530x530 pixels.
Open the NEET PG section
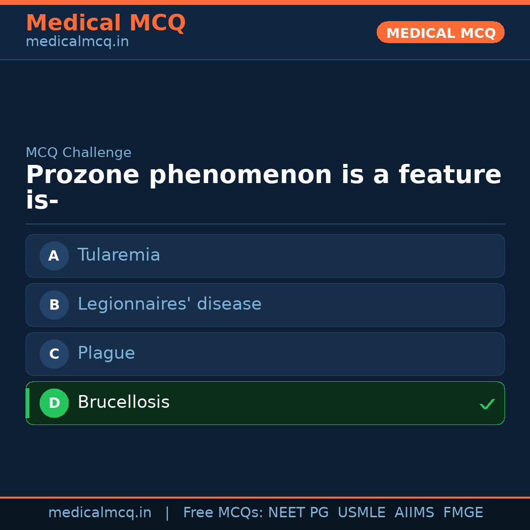(x=298, y=512)
